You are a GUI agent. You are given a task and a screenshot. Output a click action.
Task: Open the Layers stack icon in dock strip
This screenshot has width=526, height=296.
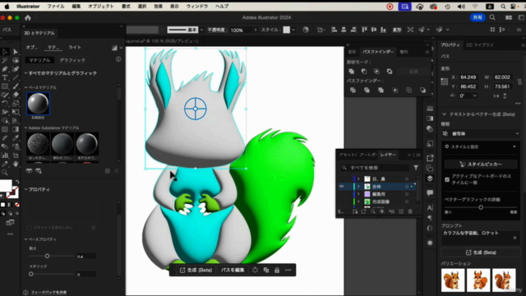tap(430, 178)
